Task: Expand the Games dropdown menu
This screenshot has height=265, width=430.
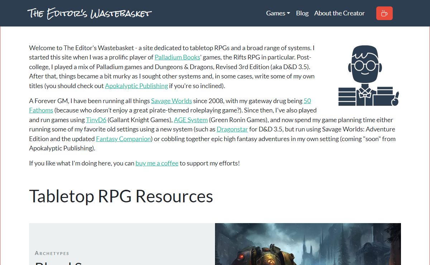Action: click(x=278, y=13)
